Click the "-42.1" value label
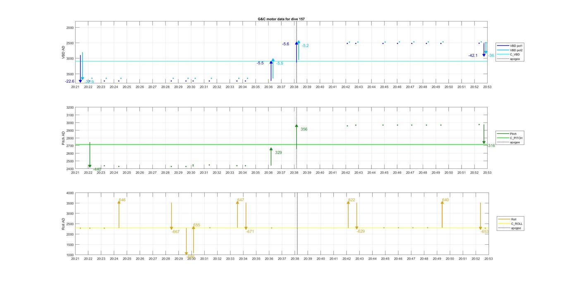 pyautogui.click(x=473, y=55)
